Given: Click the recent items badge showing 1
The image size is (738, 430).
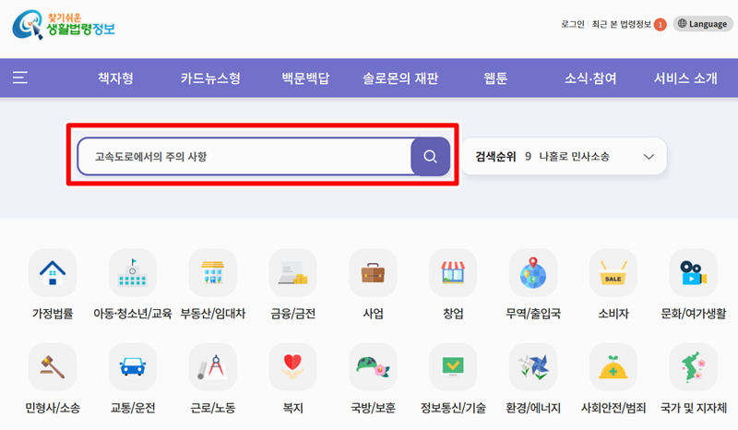Looking at the screenshot, I should tap(661, 25).
